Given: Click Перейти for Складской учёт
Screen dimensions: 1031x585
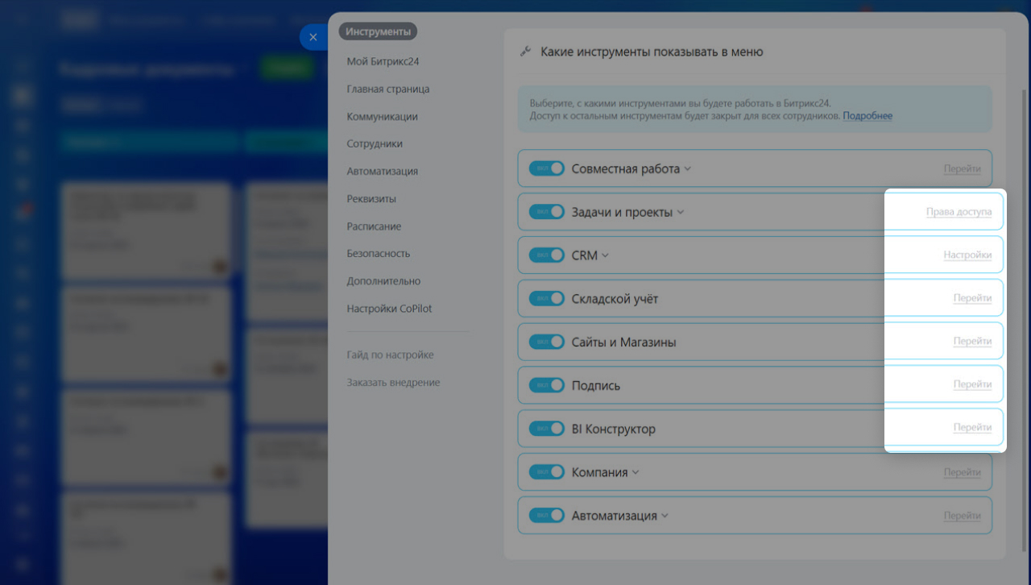Looking at the screenshot, I should coord(972,297).
